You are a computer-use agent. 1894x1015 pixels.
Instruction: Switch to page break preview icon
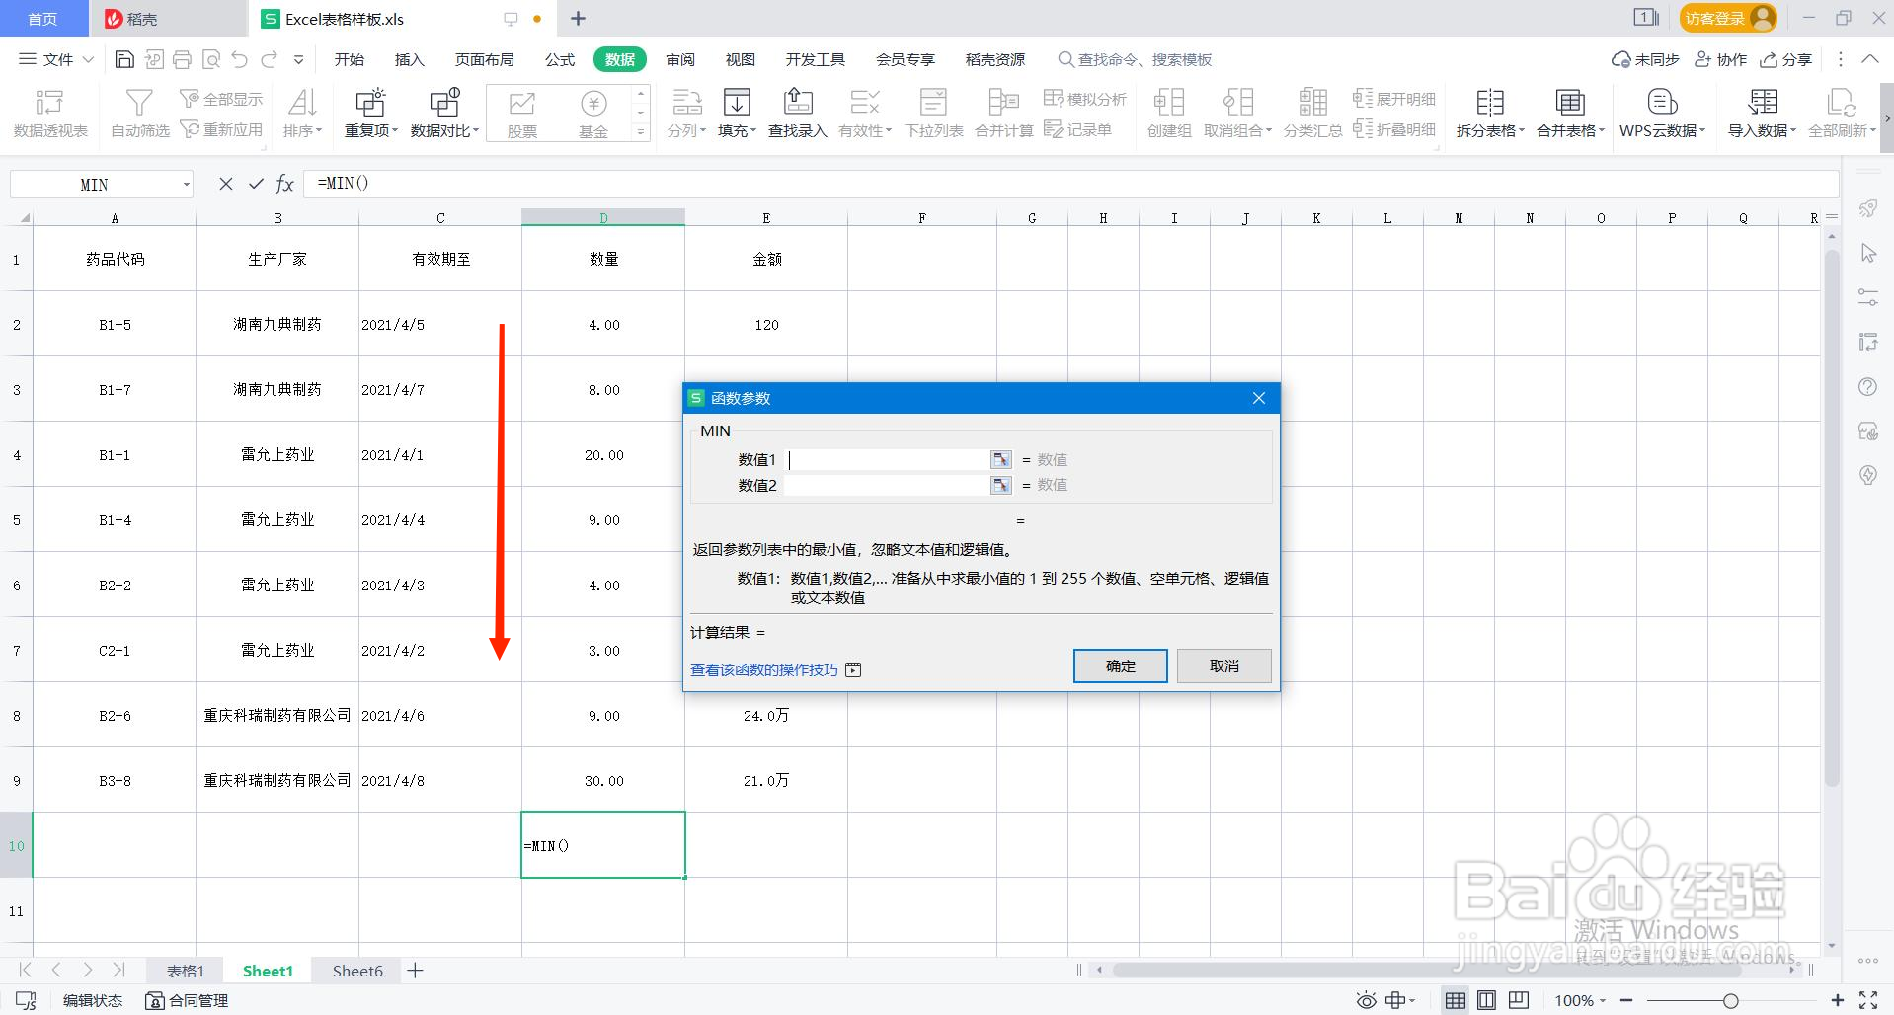1519,1000
